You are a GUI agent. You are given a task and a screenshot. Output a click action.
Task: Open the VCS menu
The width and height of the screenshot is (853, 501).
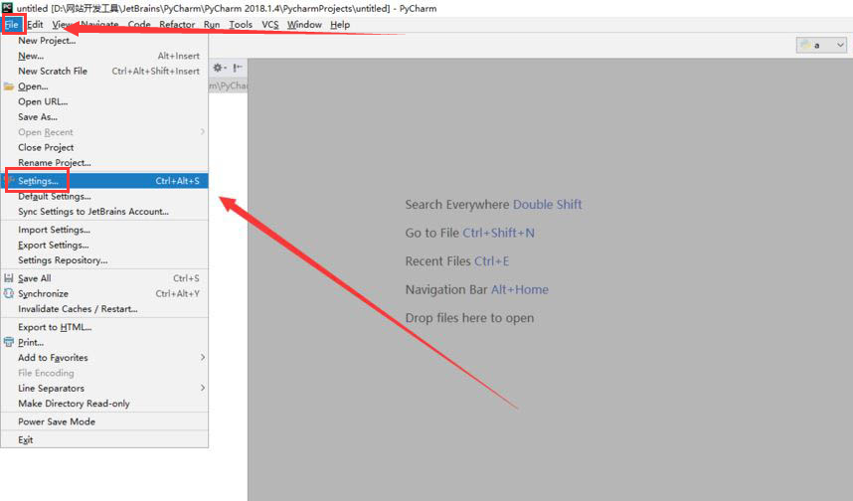point(269,25)
